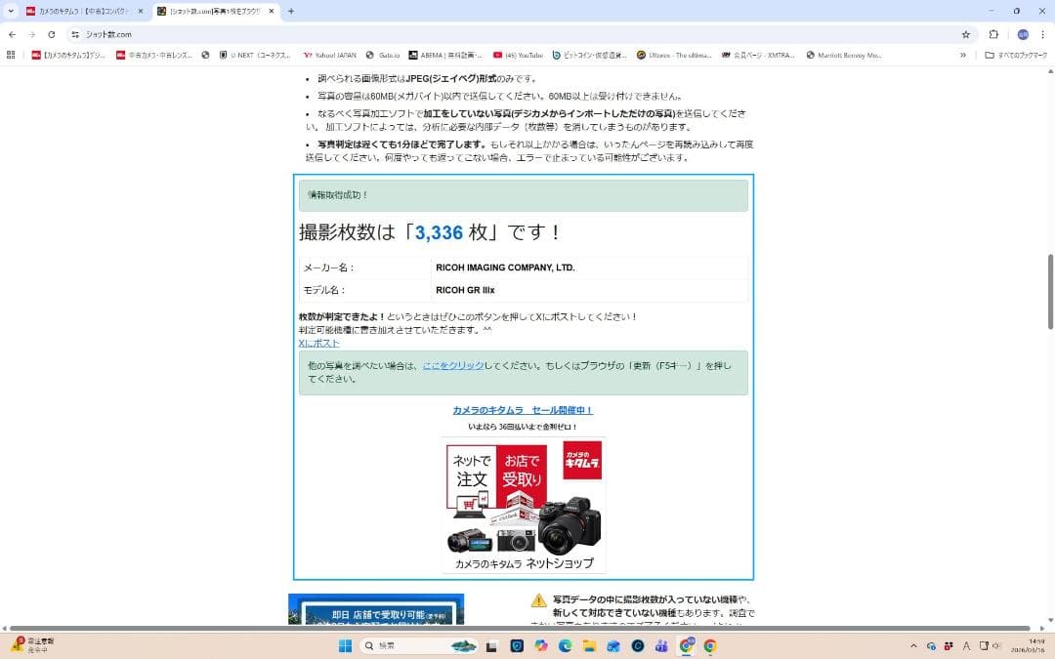Click the ここをクリック link
The width and height of the screenshot is (1055, 659).
click(x=453, y=365)
